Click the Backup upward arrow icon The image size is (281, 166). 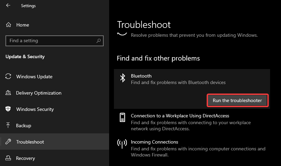click(x=8, y=125)
